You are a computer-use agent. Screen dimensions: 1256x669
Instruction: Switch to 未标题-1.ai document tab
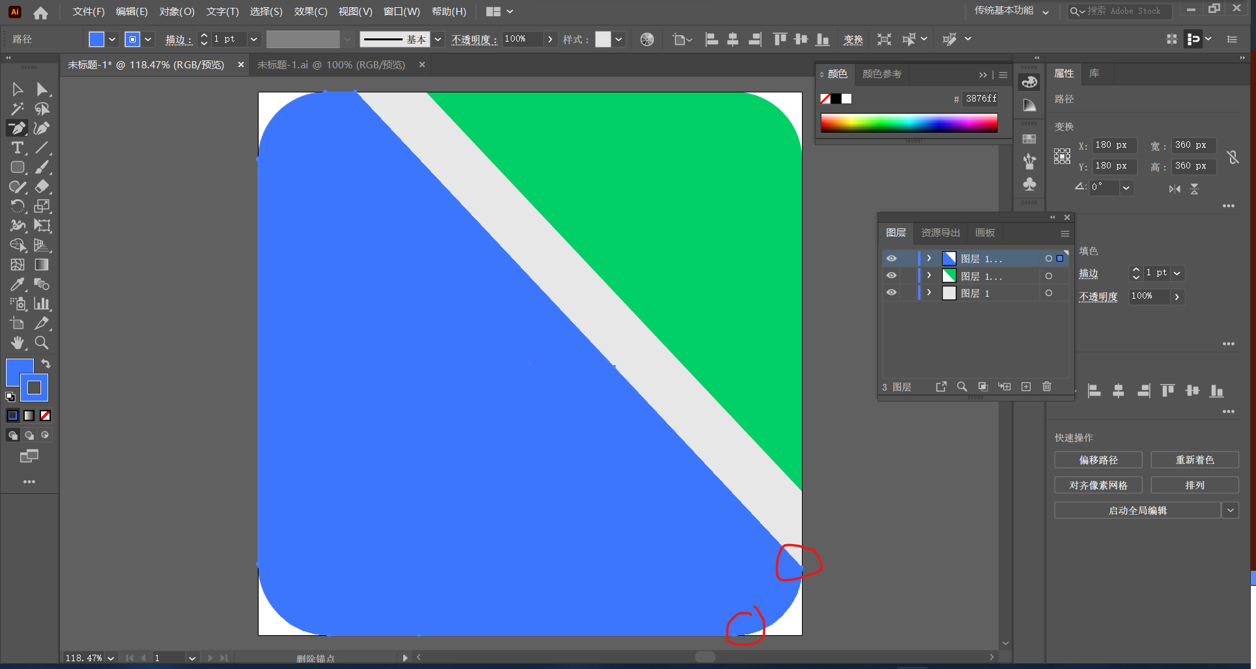pos(331,64)
